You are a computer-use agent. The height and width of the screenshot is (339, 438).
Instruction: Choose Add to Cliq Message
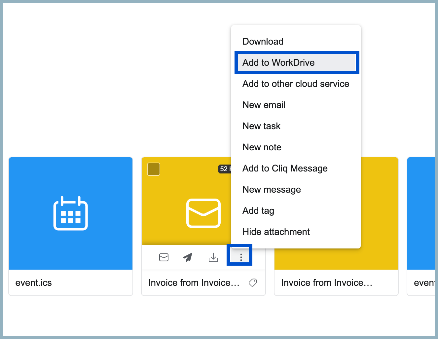click(296, 168)
